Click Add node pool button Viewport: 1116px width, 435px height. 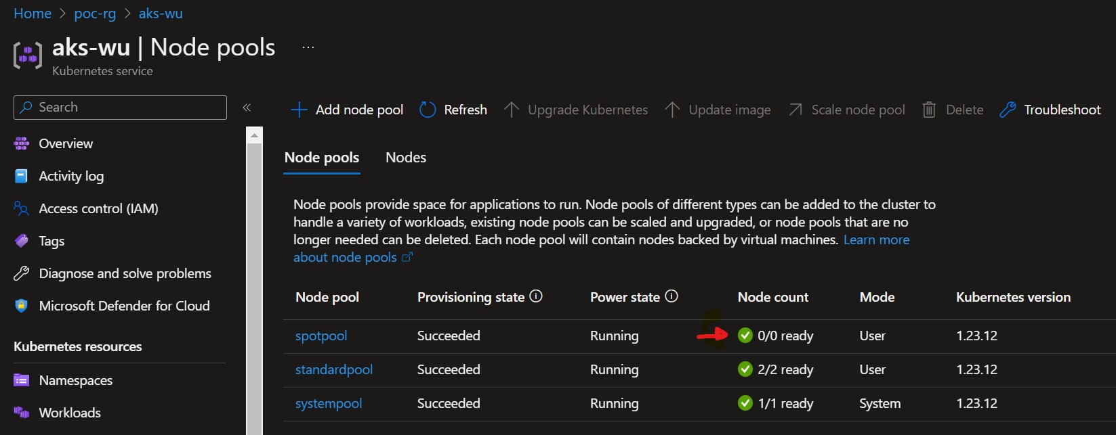(347, 110)
